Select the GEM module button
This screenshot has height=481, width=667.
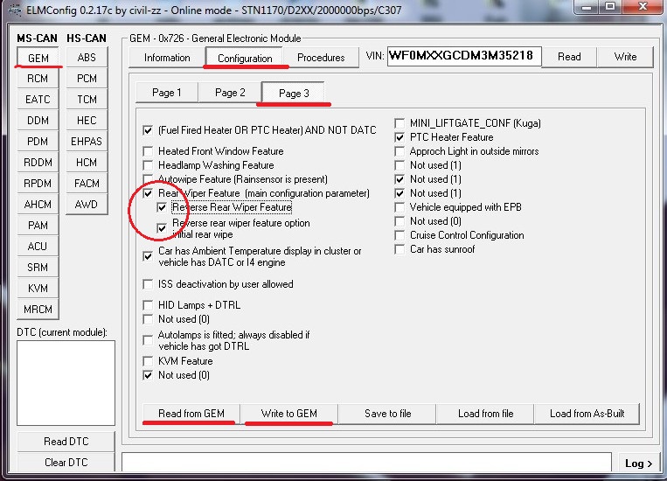point(38,58)
